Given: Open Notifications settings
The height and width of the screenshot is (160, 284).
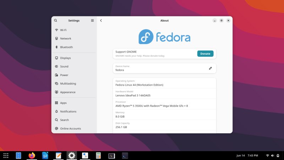Looking at the screenshot, I should pyautogui.click(x=74, y=111).
